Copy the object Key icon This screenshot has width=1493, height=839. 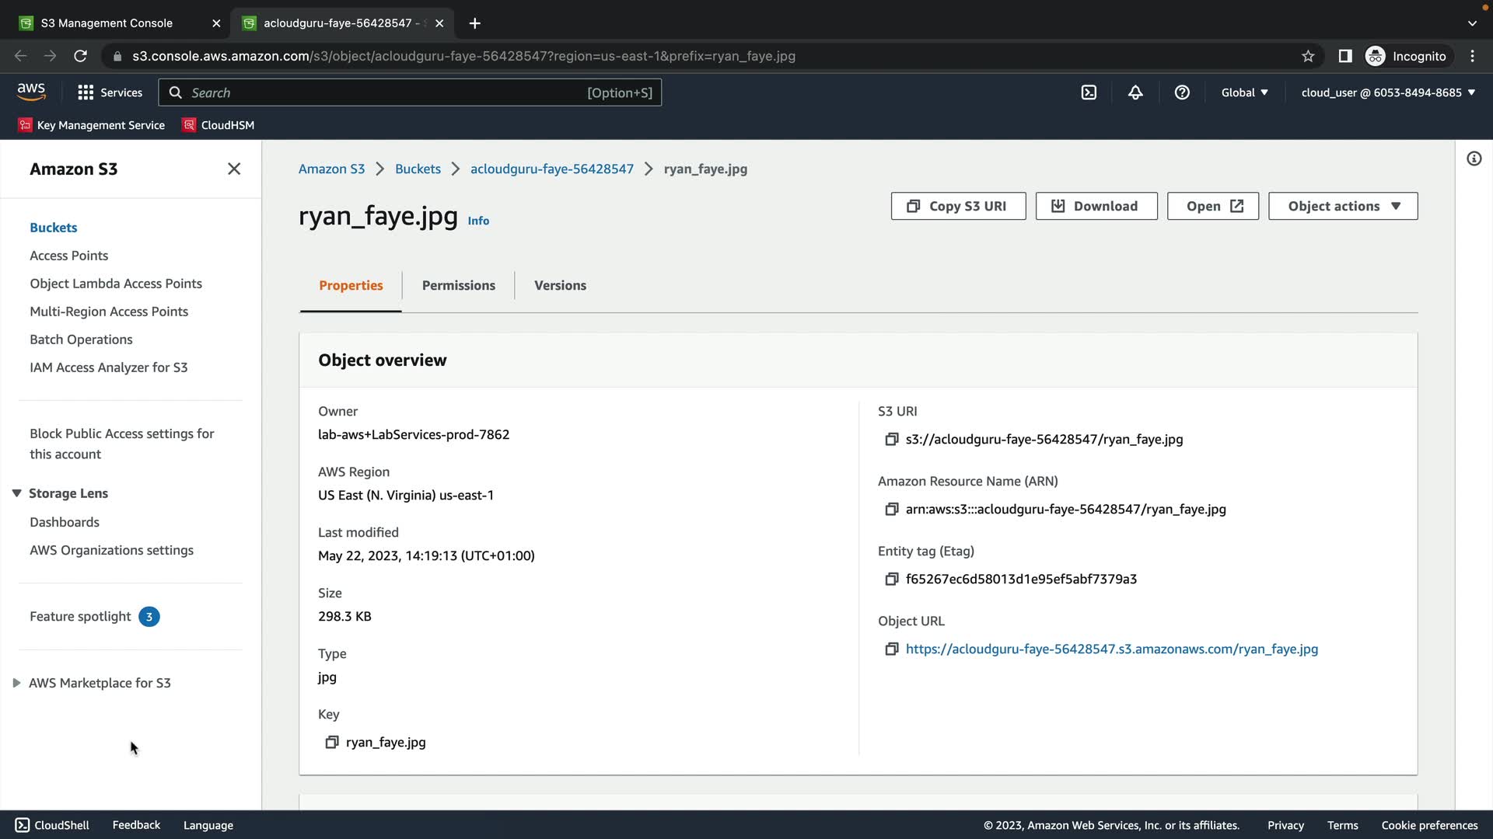coord(331,743)
